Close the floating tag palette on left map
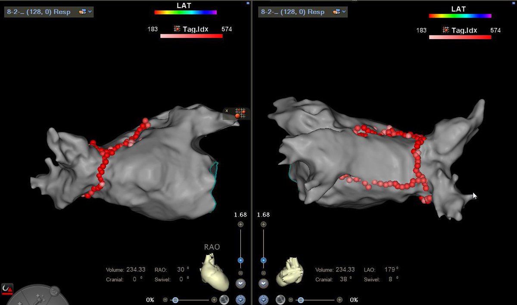The image size is (517, 305). click(227, 111)
